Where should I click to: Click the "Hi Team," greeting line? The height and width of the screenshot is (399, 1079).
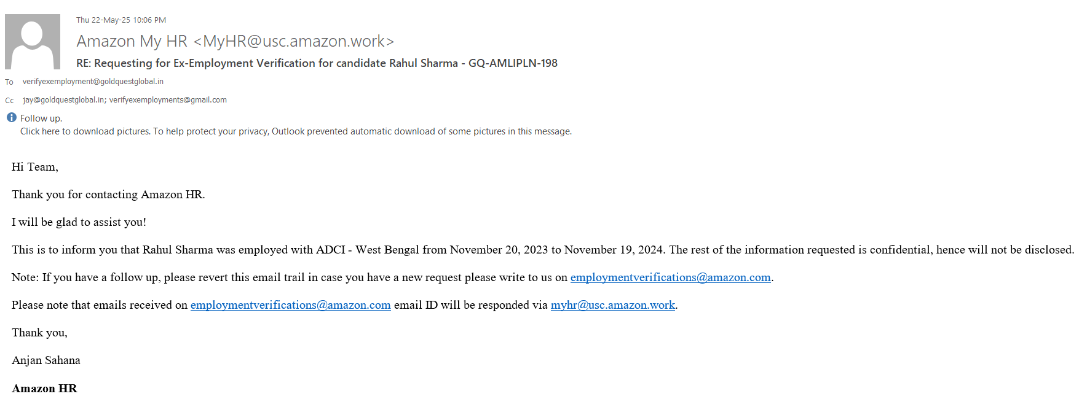pos(35,167)
